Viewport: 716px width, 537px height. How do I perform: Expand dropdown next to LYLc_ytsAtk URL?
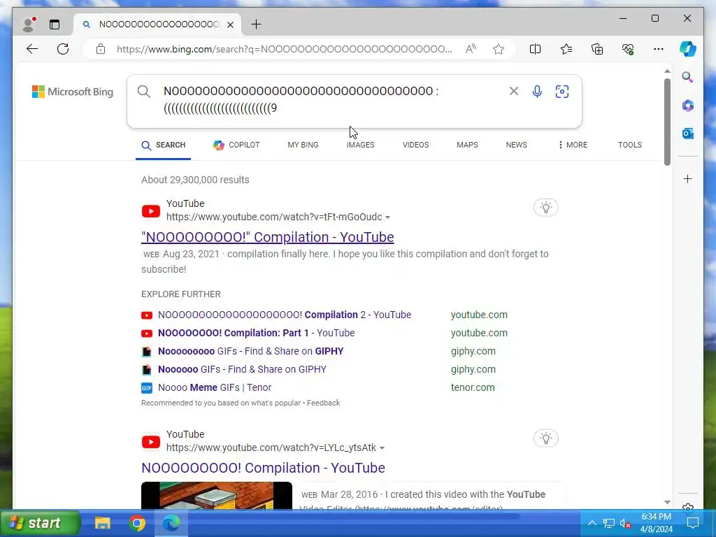point(382,448)
